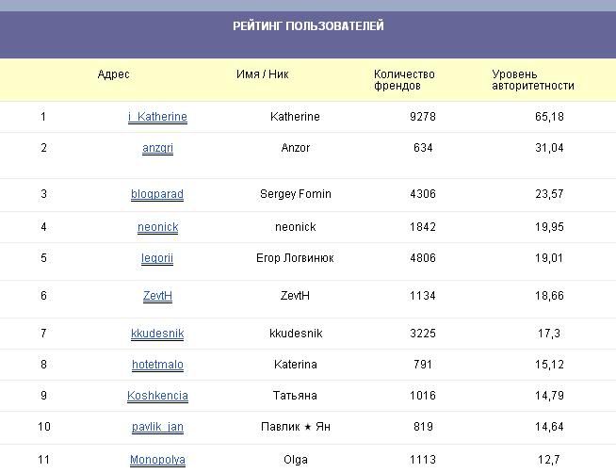The width and height of the screenshot is (616, 473).
Task: Click the legorii user link
Action: pyautogui.click(x=157, y=258)
